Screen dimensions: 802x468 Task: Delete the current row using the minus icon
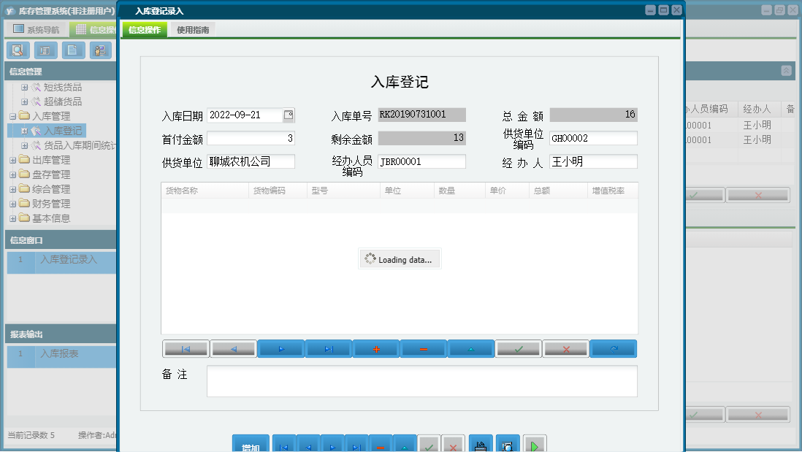[423, 348]
